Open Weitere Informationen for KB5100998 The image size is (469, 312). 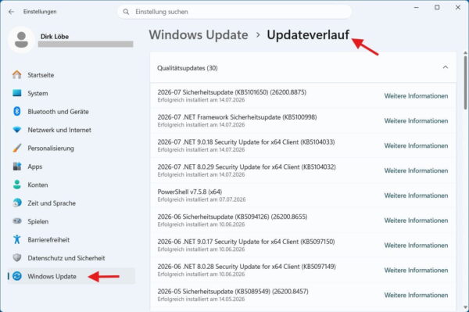[416, 121]
